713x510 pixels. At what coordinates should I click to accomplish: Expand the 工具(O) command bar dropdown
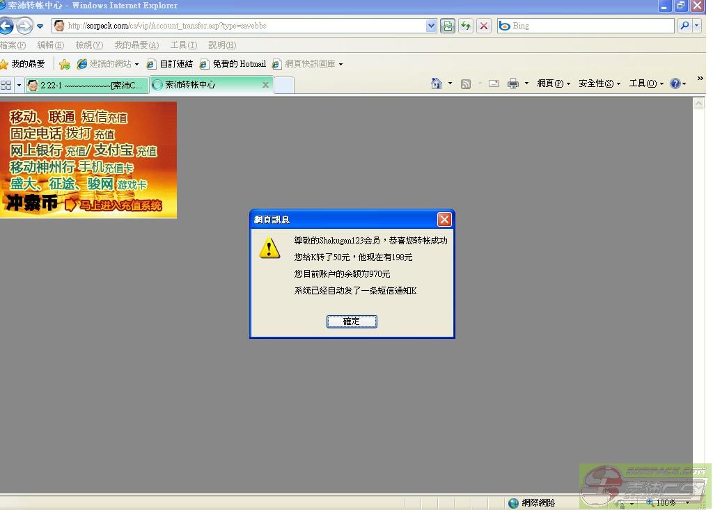tap(645, 83)
